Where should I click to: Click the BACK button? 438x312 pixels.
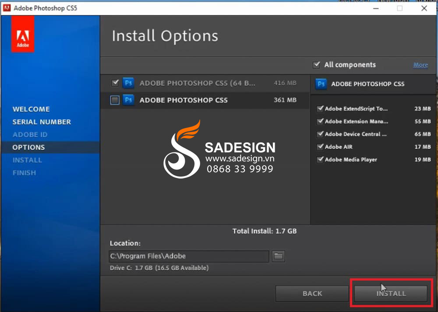click(x=312, y=294)
